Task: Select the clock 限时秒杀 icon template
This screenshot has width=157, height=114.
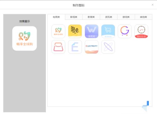Action: pyautogui.click(x=141, y=31)
